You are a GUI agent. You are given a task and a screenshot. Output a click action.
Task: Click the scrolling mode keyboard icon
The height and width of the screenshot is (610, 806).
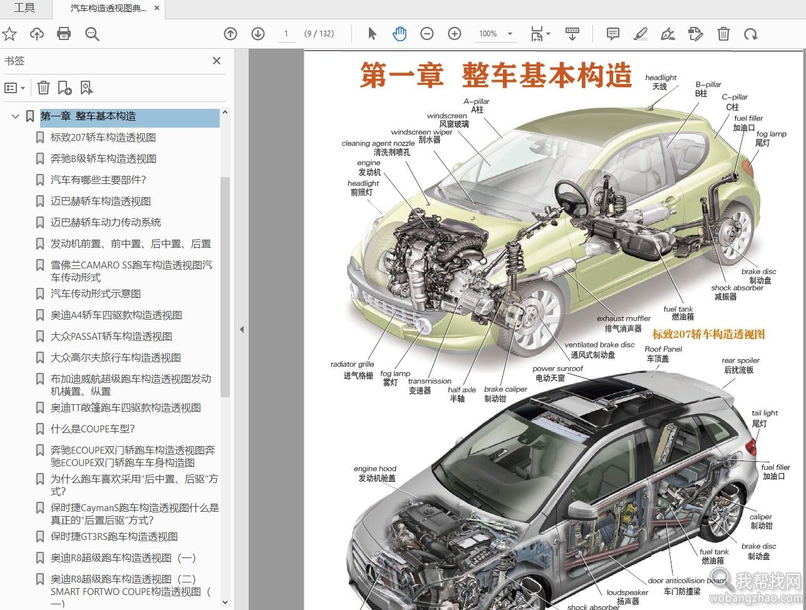point(572,34)
